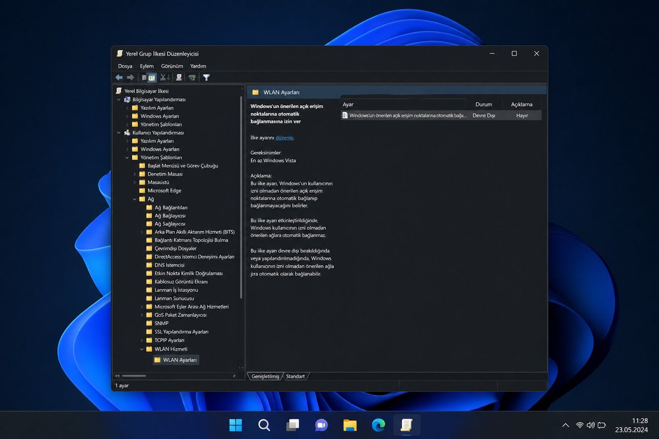Expand the QoS Paket Zamanlayıcısı node
659x439 pixels.
tap(142, 315)
